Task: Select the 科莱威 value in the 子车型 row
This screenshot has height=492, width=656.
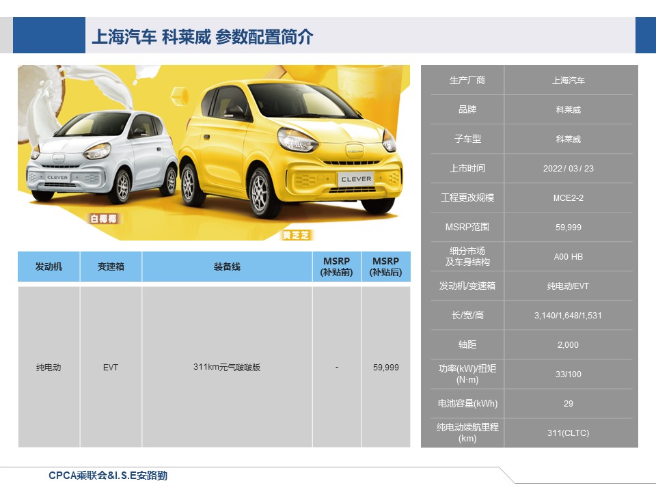Action: pos(568,139)
